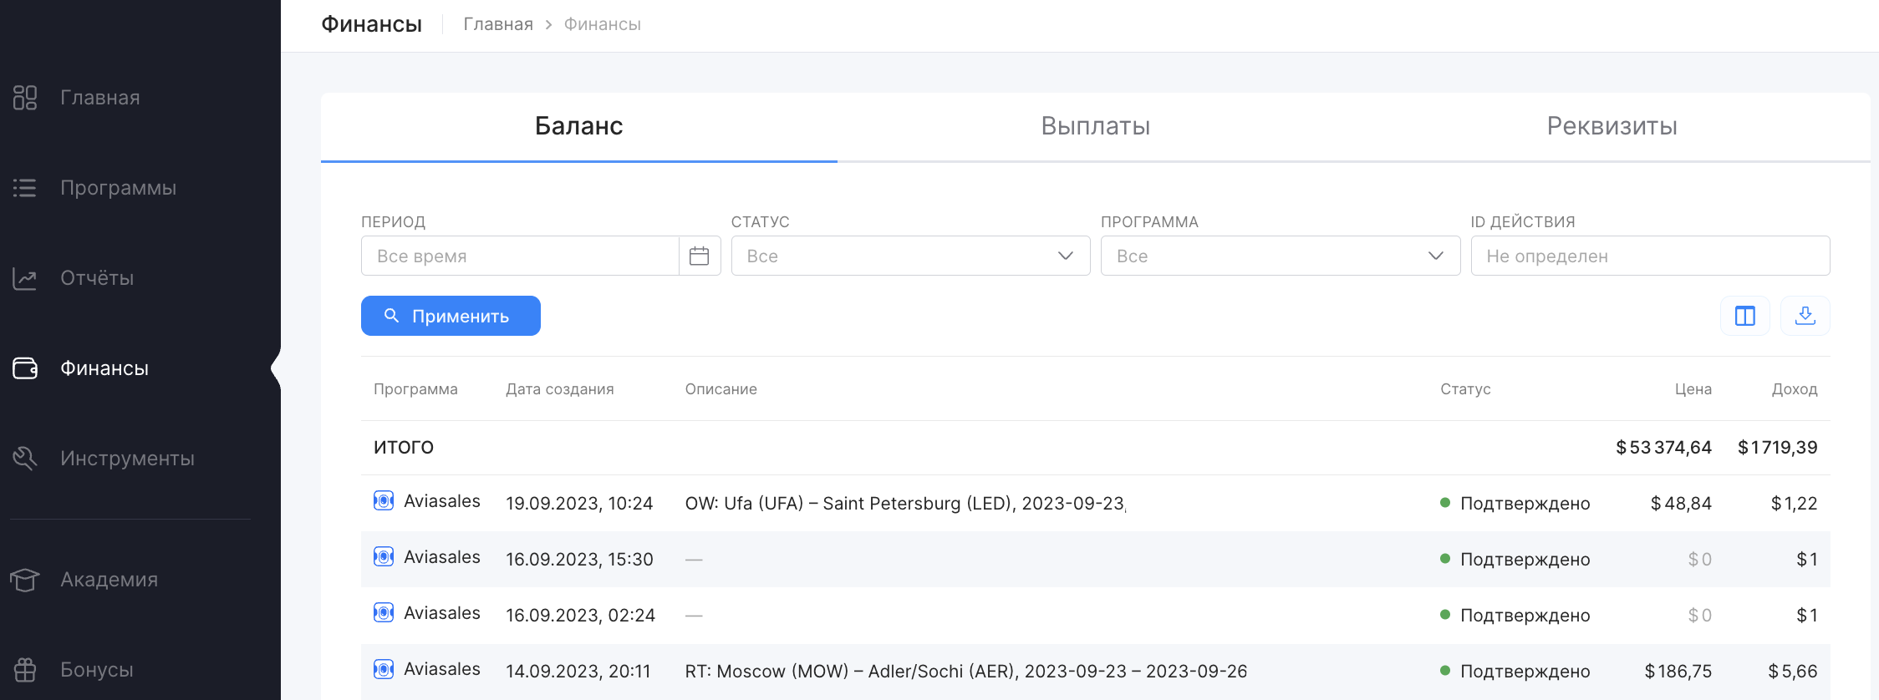Expand the Программа dropdown
Viewport: 1879px width, 700px height.
point(1281,256)
